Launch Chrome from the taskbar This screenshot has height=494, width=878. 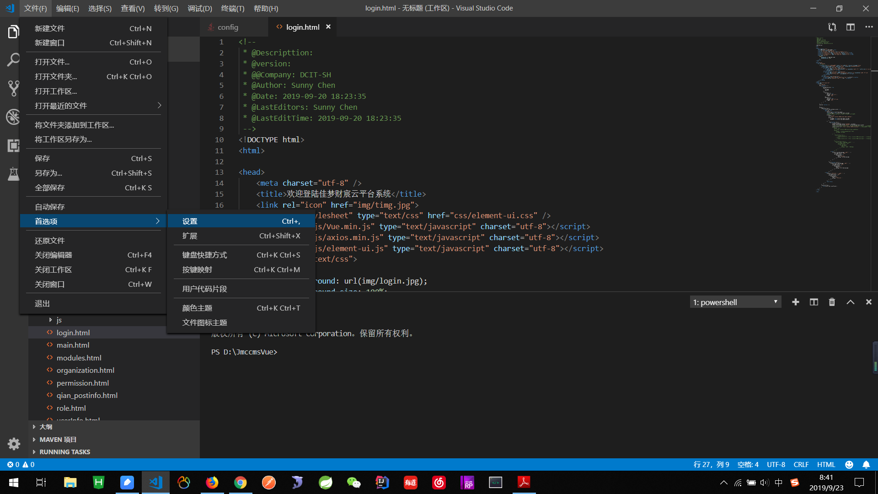(x=240, y=482)
